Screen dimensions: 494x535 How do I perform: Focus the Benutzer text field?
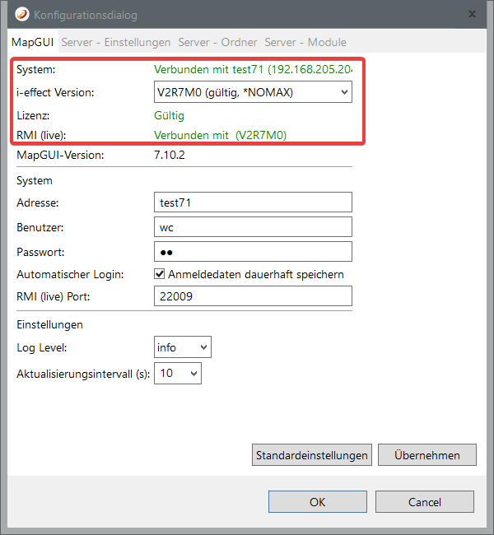pyautogui.click(x=253, y=226)
